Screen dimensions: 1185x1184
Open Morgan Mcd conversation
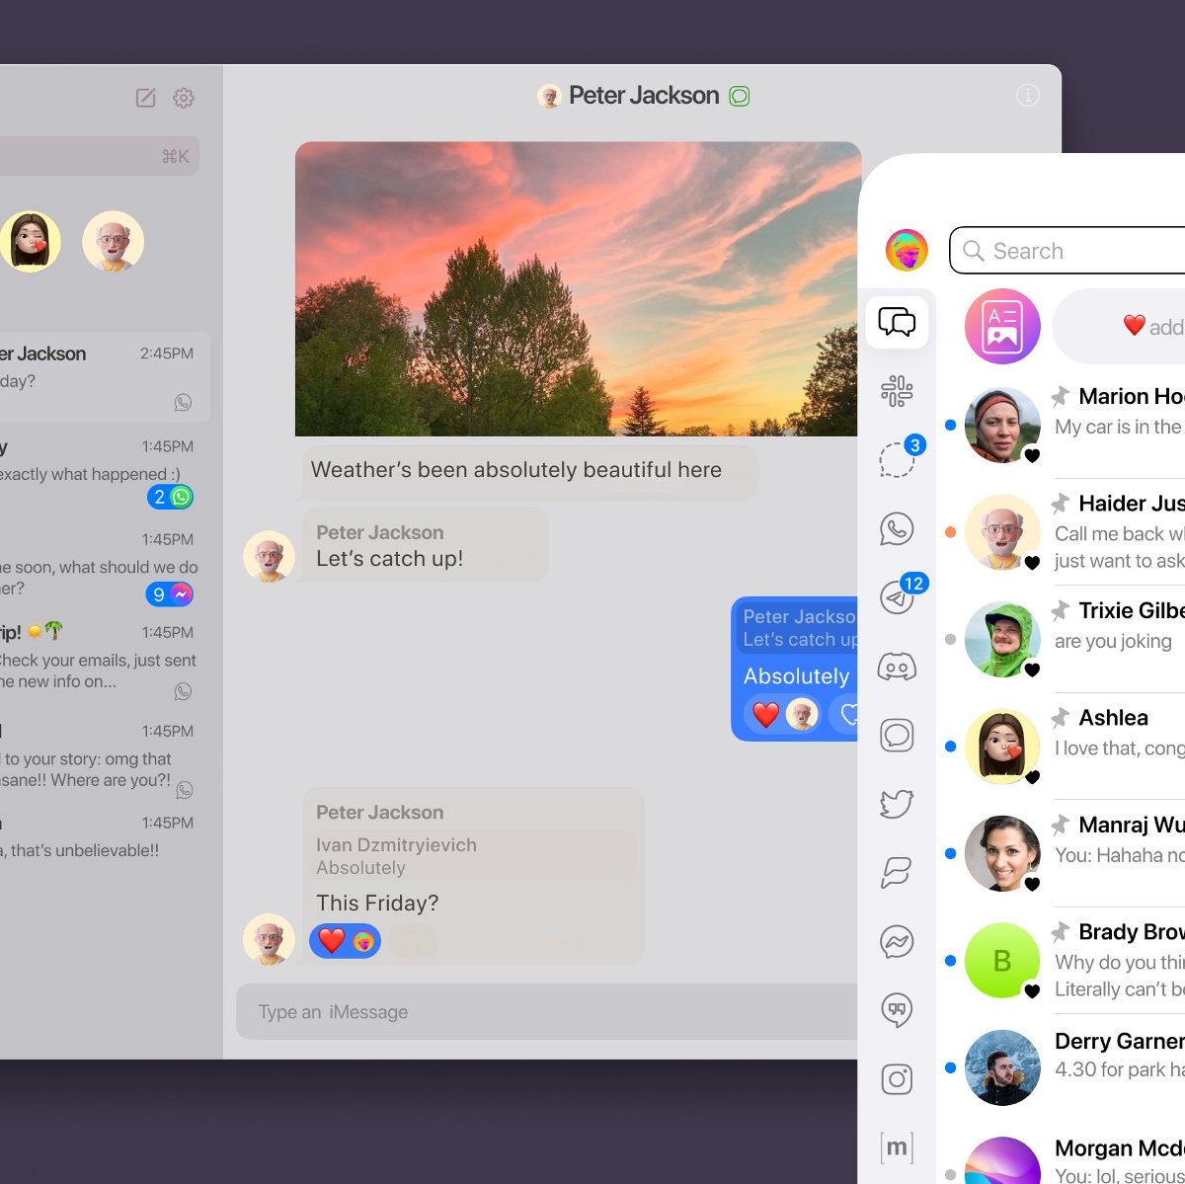1064,1157
